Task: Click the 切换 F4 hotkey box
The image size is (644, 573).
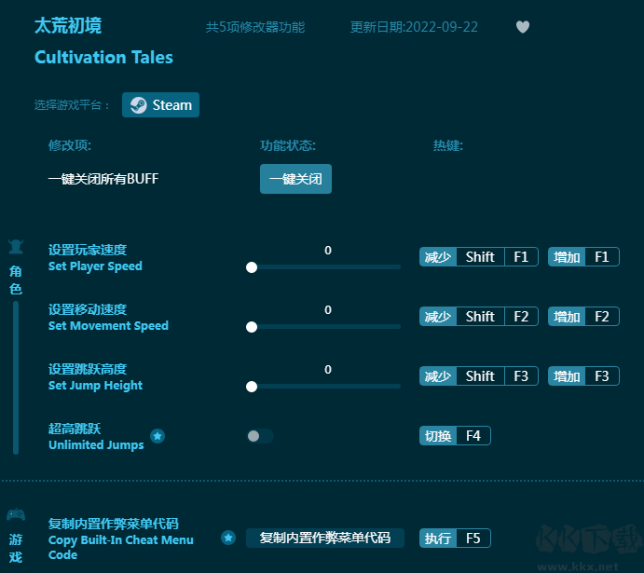Action: [x=455, y=436]
